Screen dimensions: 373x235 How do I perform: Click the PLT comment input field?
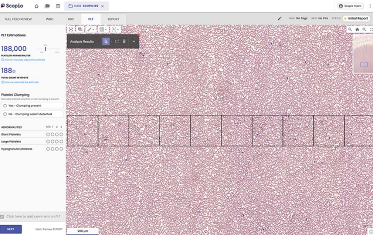(x=33, y=217)
